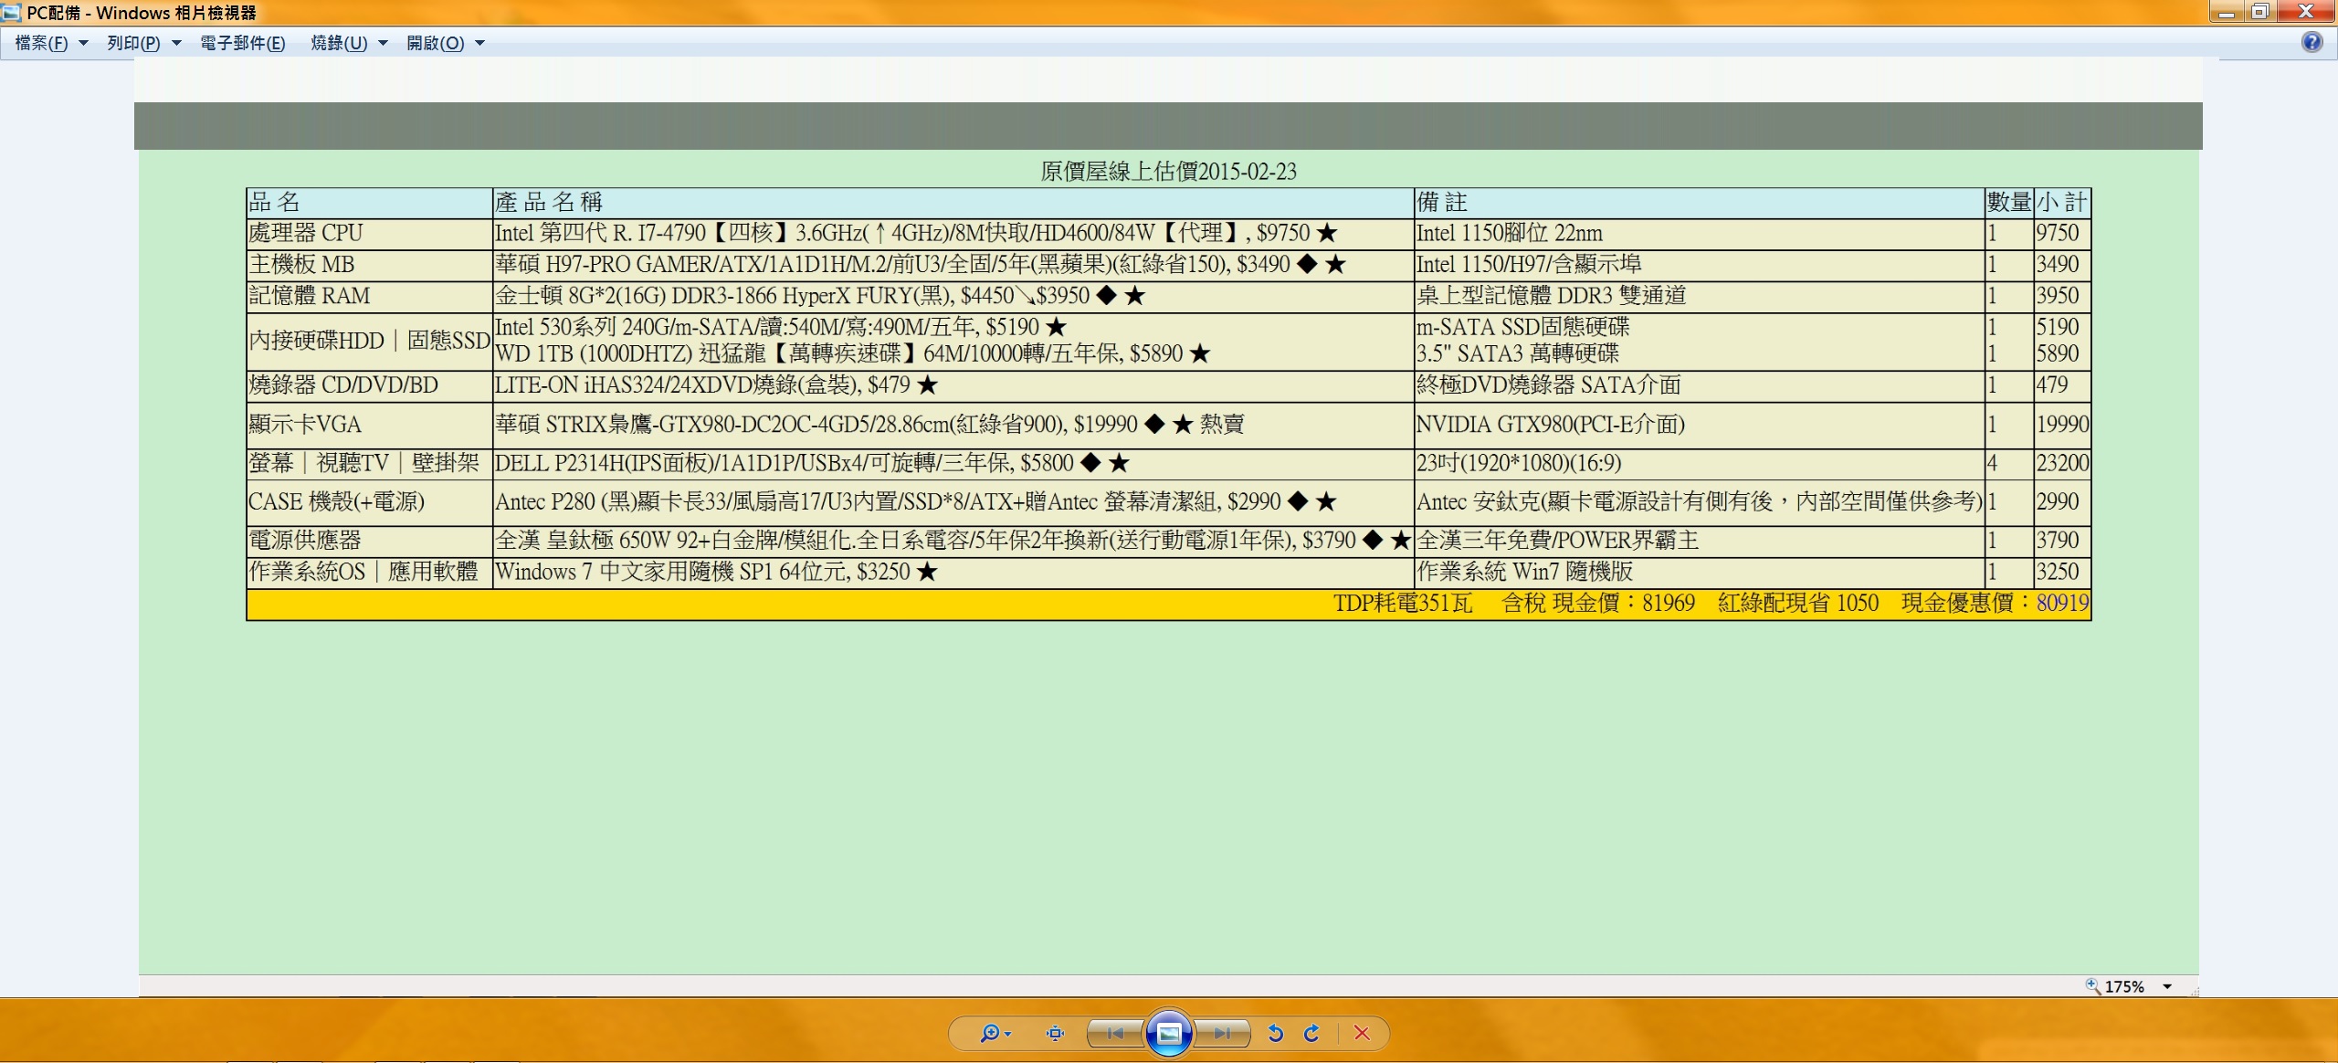2338x1063 pixels.
Task: Click the DELL P2314H monitor text
Action: point(812,463)
